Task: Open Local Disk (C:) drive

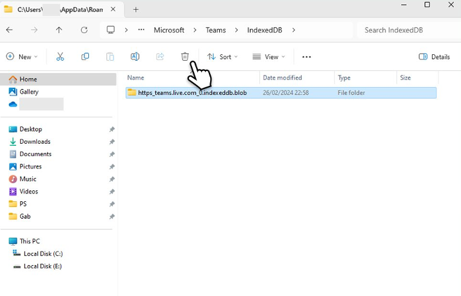Action: (43, 253)
